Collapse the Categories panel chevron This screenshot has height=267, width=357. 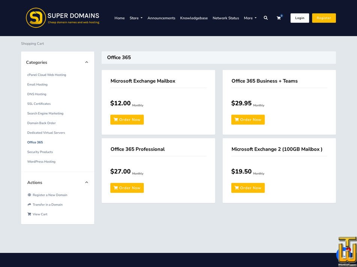86,62
